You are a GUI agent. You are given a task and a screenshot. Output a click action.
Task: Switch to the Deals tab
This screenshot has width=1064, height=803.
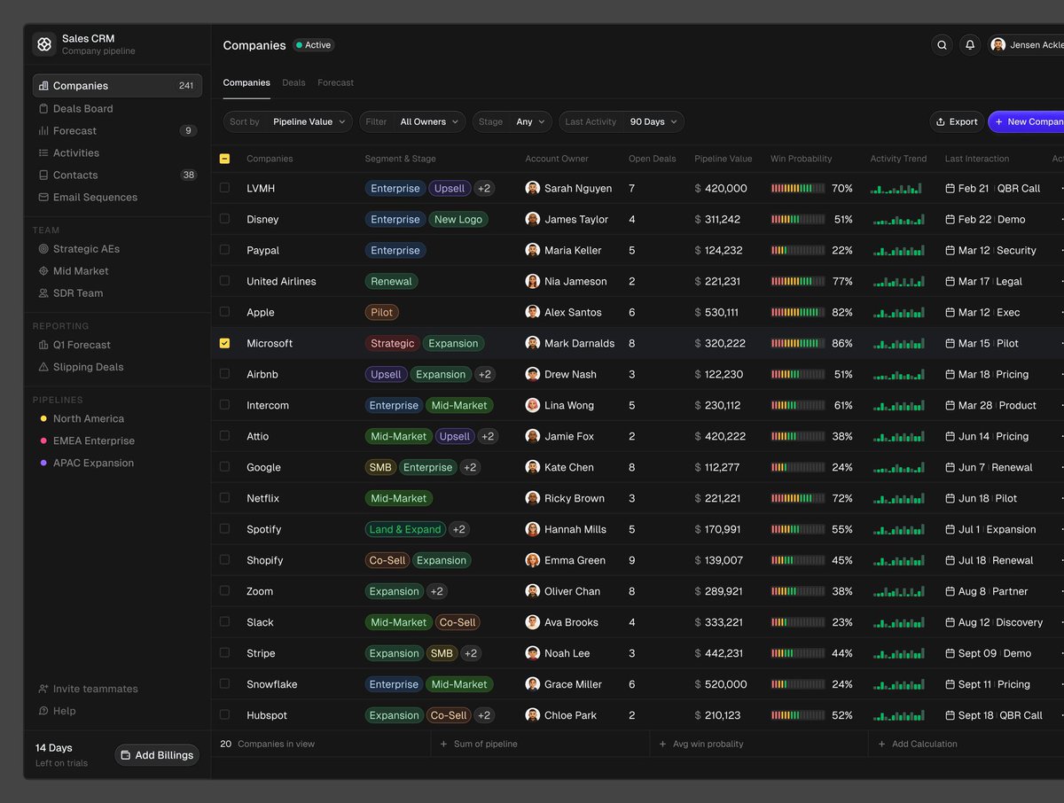[x=293, y=82]
